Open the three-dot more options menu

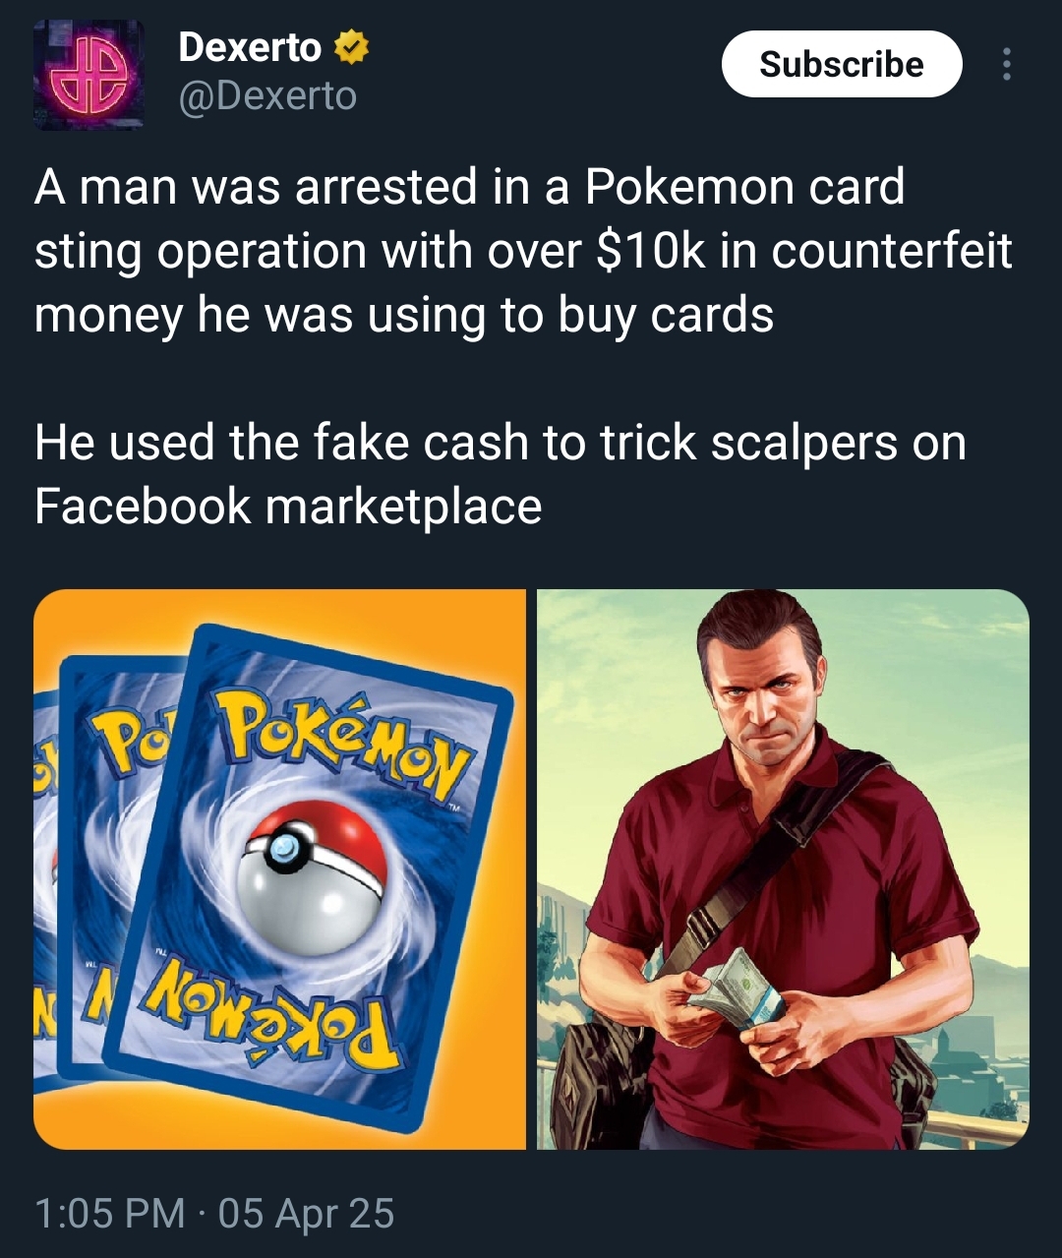click(1006, 64)
